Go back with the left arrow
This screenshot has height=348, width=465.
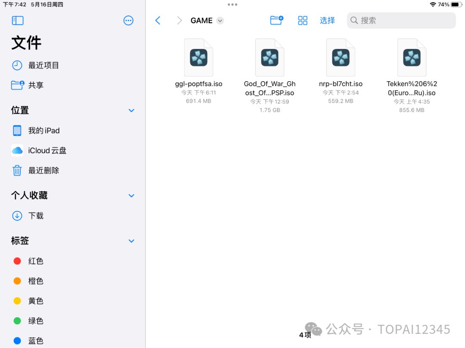[158, 21]
